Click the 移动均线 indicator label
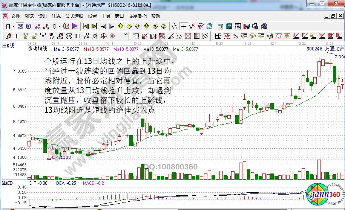 click(37, 49)
